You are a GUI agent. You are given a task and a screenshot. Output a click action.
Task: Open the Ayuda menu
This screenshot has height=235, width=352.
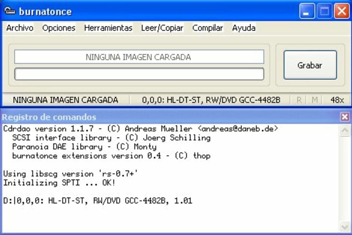244,28
